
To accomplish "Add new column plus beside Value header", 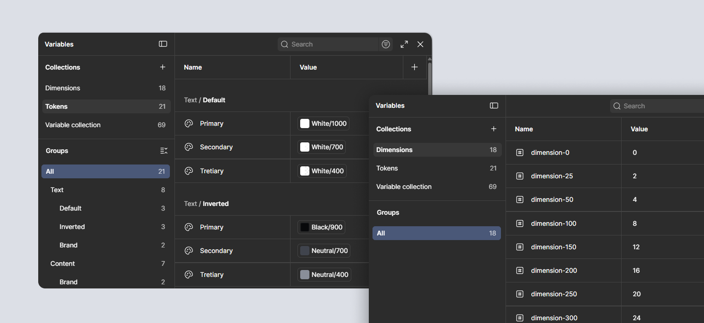I will pos(414,67).
